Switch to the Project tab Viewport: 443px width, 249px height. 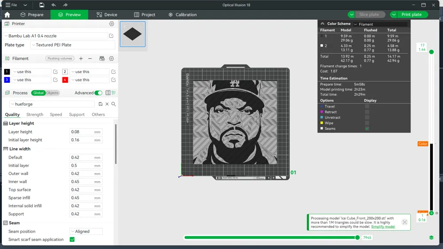point(145,15)
